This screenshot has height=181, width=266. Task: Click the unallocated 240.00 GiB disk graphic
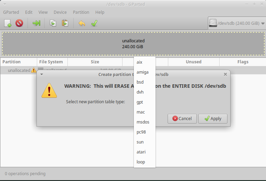[133, 44]
